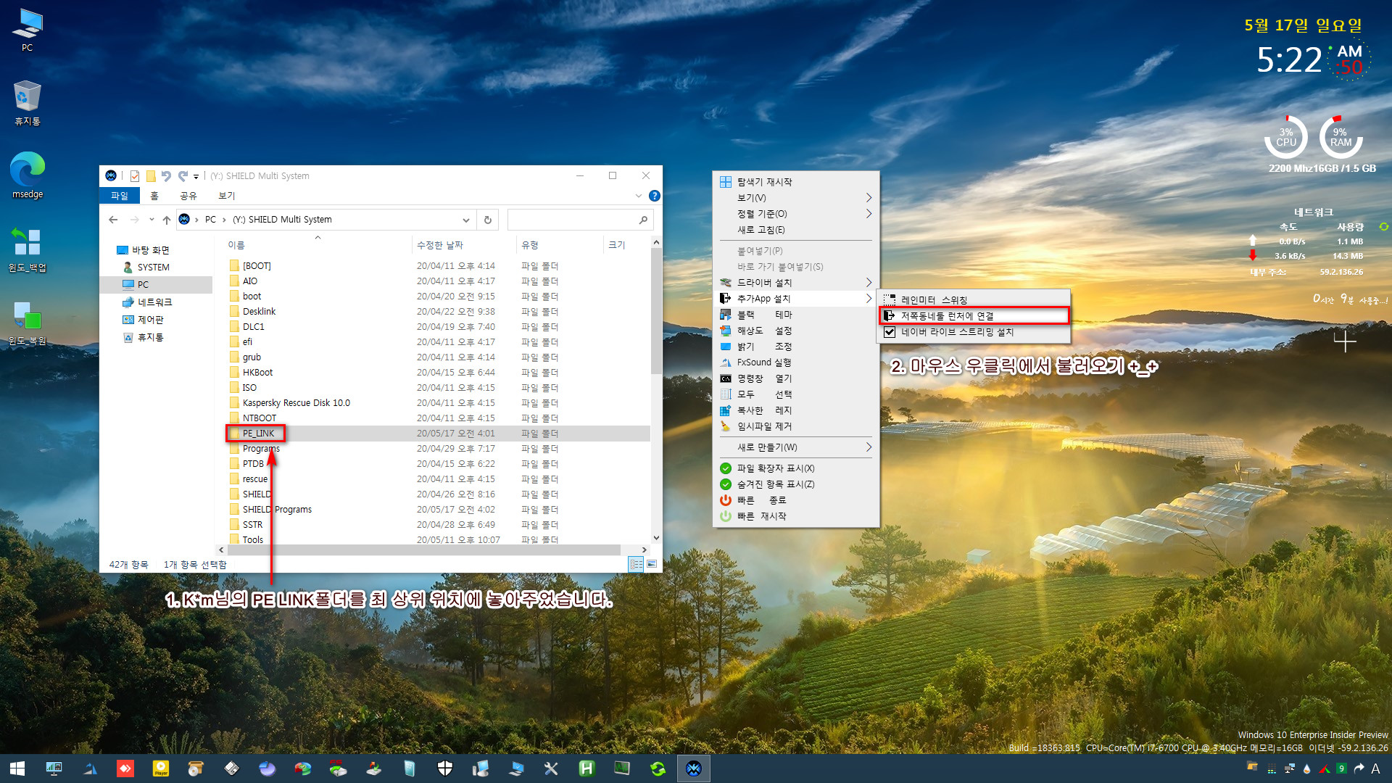
Task: Click the green refresh arrows taskbar icon
Action: [x=658, y=768]
